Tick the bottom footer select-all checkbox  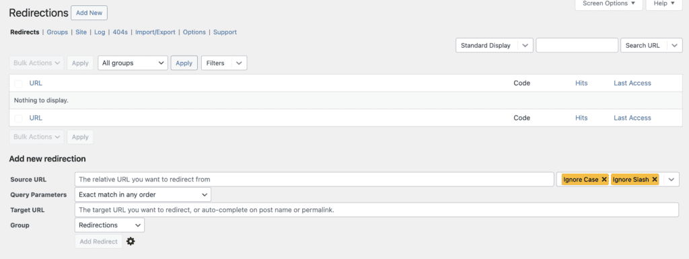pos(18,118)
